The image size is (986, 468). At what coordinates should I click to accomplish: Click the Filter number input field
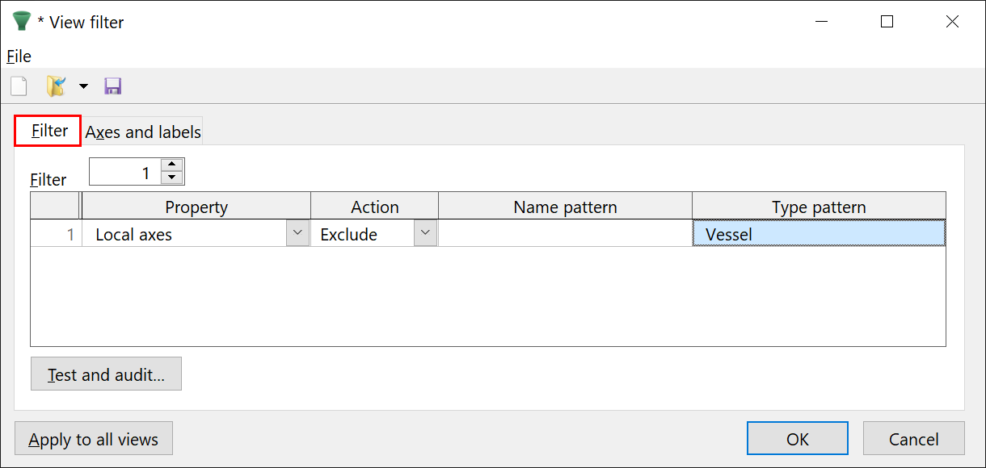tap(124, 172)
